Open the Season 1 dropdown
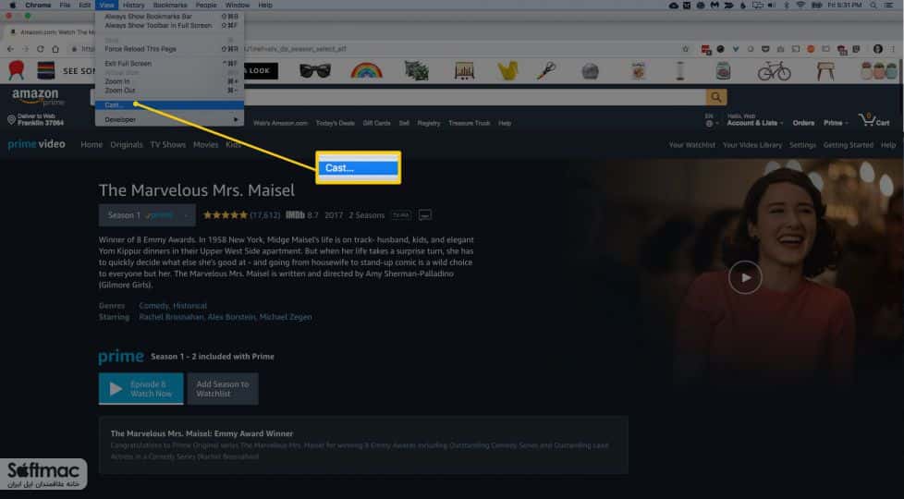Viewport: 904px width, 499px height. coord(147,215)
